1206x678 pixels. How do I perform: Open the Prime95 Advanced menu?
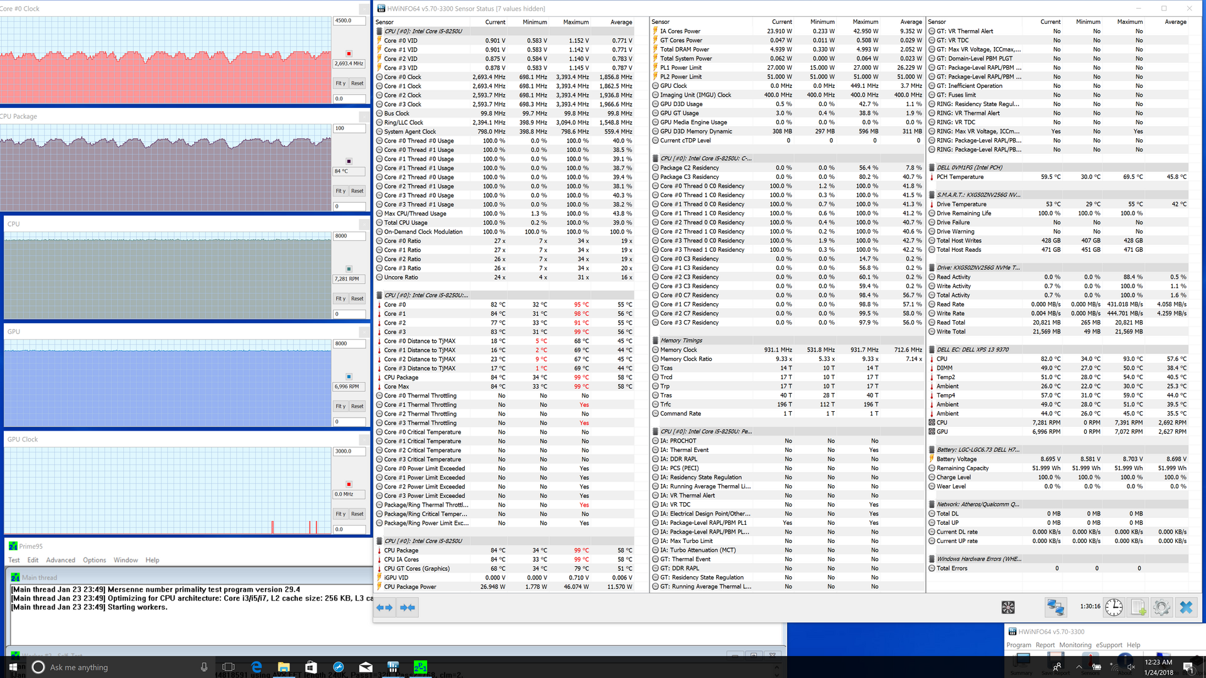[x=60, y=560]
